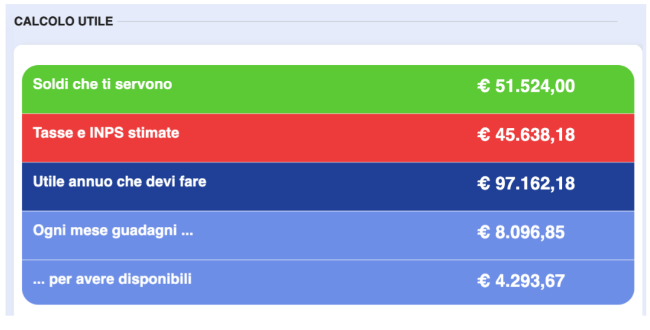This screenshot has height=330, width=650.
Task: Click the euro symbol in the green row
Action: 483,86
